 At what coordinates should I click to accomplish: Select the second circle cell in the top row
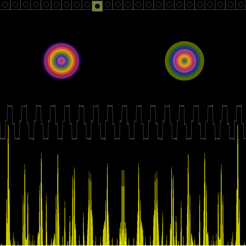pos(15,5)
